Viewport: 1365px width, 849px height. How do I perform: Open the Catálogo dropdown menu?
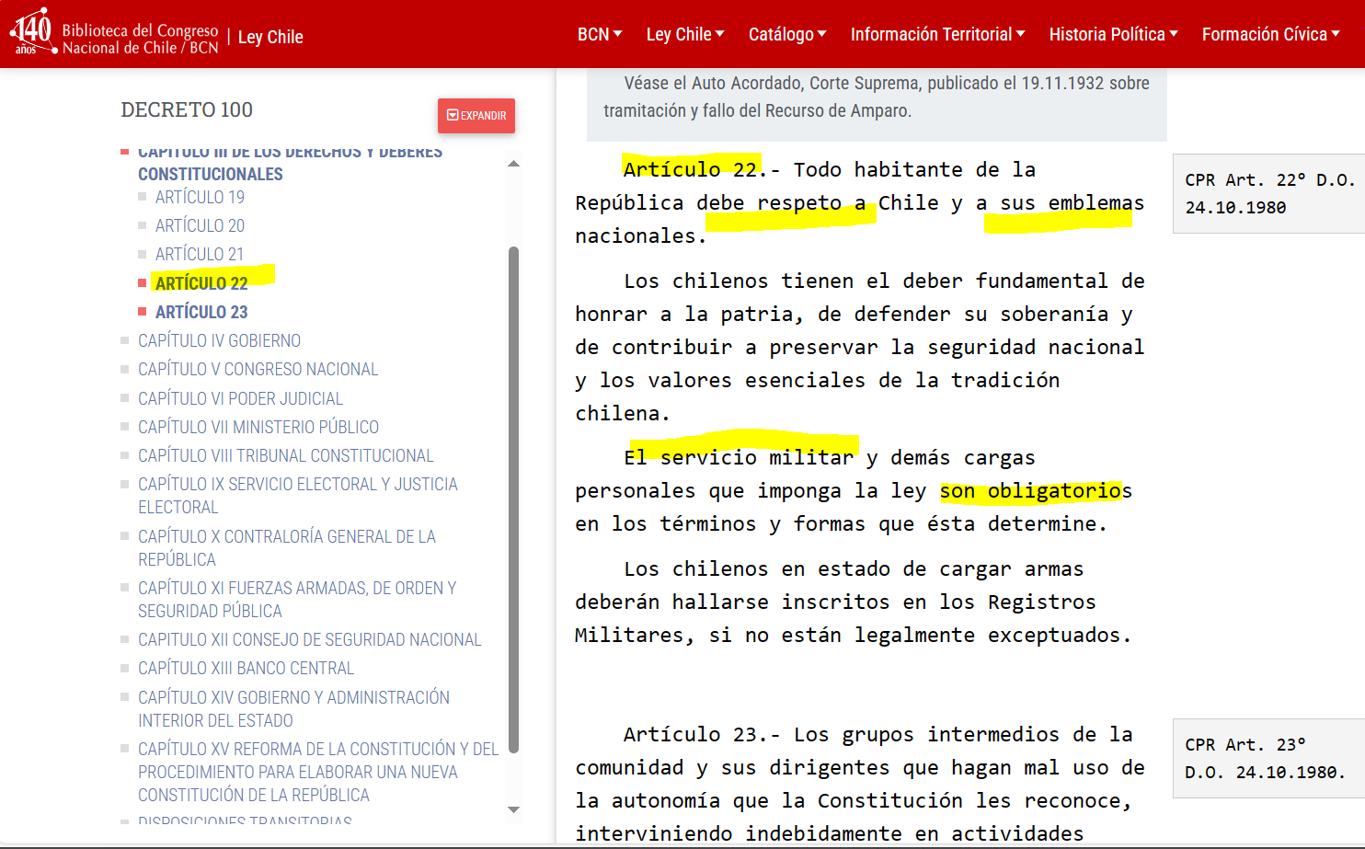[x=787, y=34]
